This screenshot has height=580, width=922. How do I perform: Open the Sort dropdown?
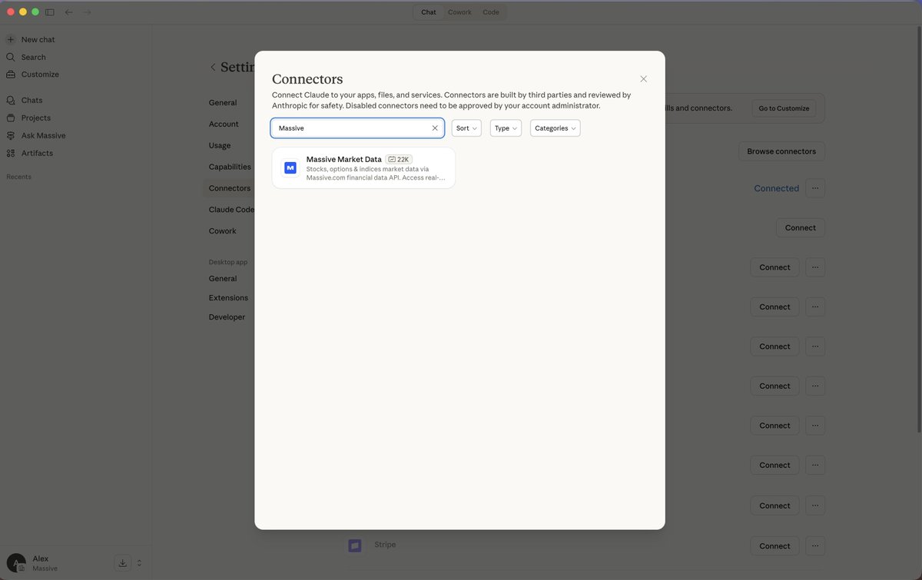click(x=466, y=128)
